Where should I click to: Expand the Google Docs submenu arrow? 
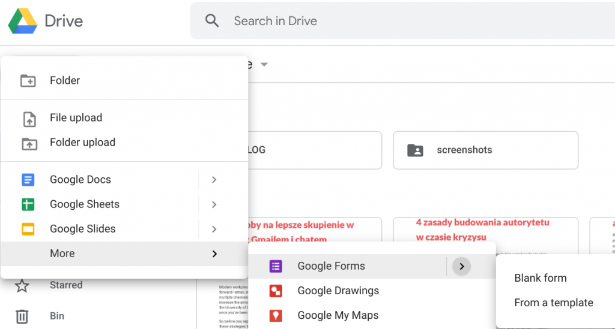(214, 180)
